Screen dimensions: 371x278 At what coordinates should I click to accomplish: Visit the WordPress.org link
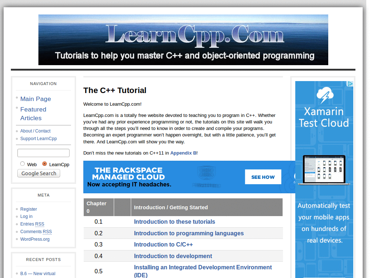(34, 239)
